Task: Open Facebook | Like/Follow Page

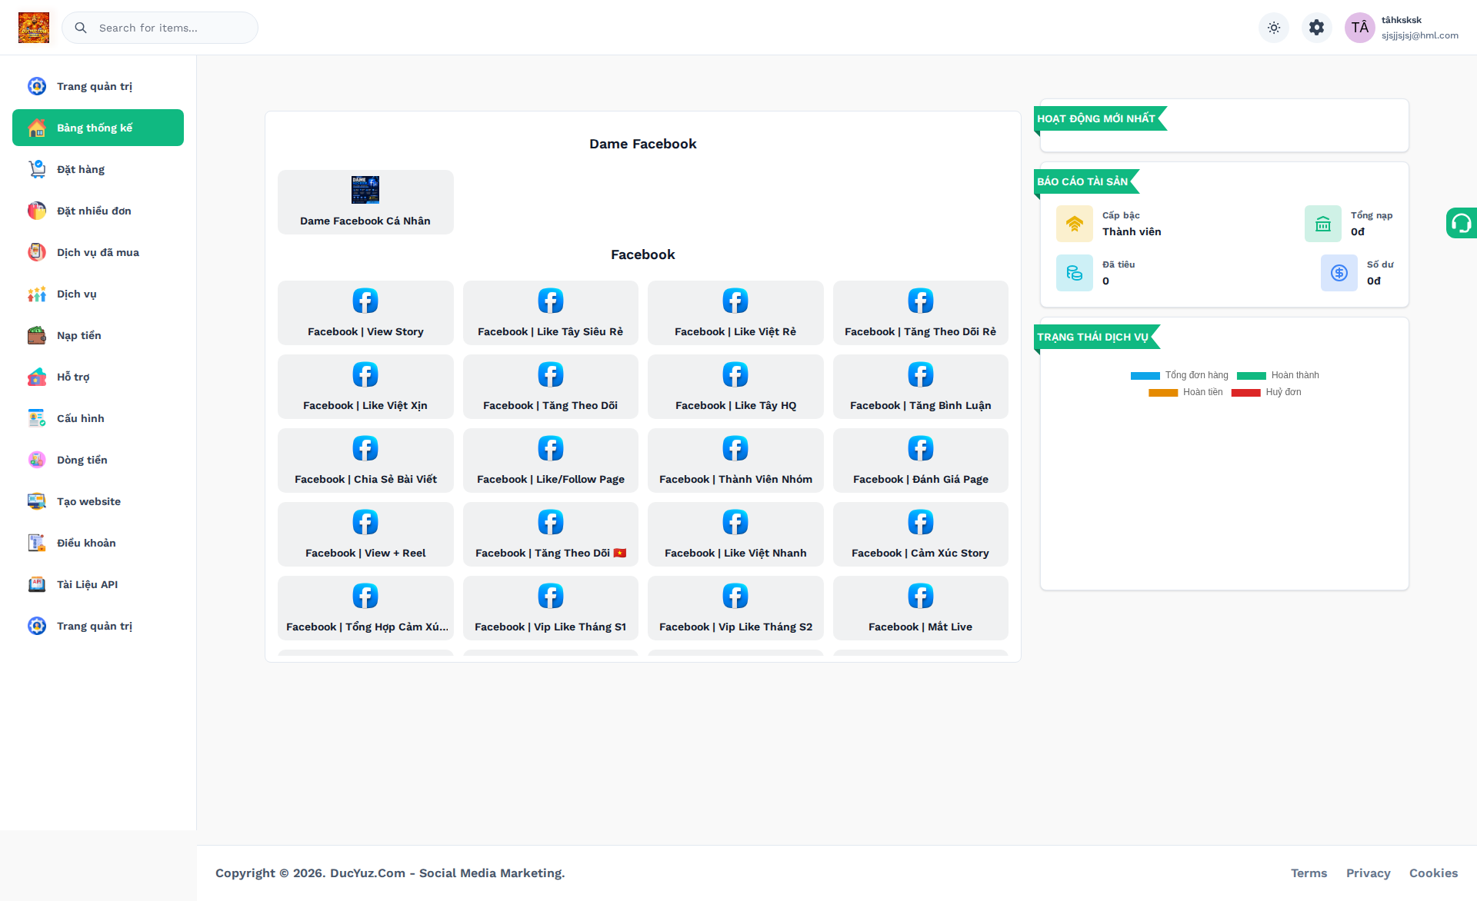Action: point(551,460)
